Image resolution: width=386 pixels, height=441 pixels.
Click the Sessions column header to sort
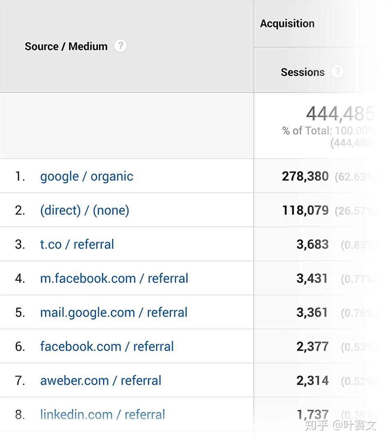tap(302, 72)
